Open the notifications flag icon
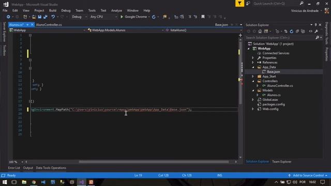 point(239,4)
